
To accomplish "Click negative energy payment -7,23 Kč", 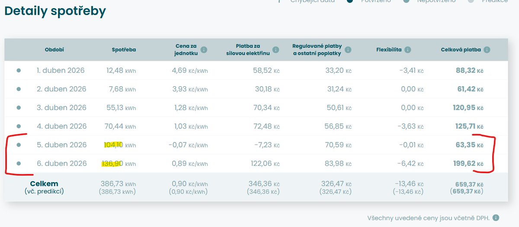I will pos(267,145).
